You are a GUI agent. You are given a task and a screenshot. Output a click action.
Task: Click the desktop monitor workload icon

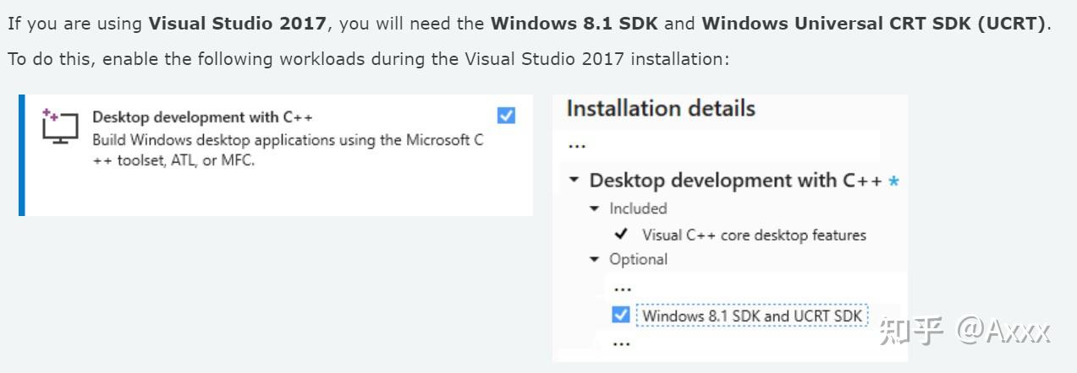(x=60, y=126)
